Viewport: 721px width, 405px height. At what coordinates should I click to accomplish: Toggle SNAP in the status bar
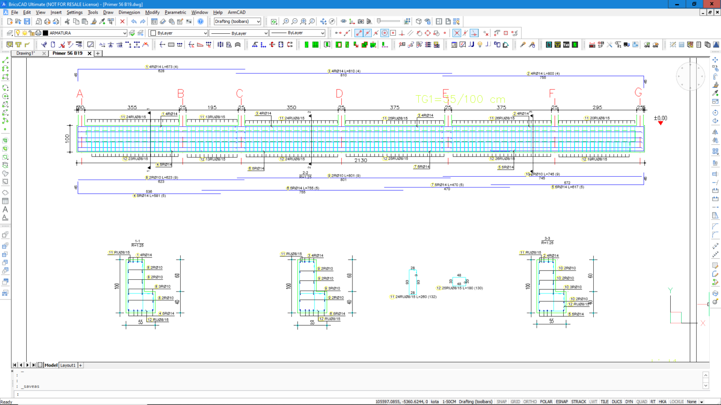point(502,402)
